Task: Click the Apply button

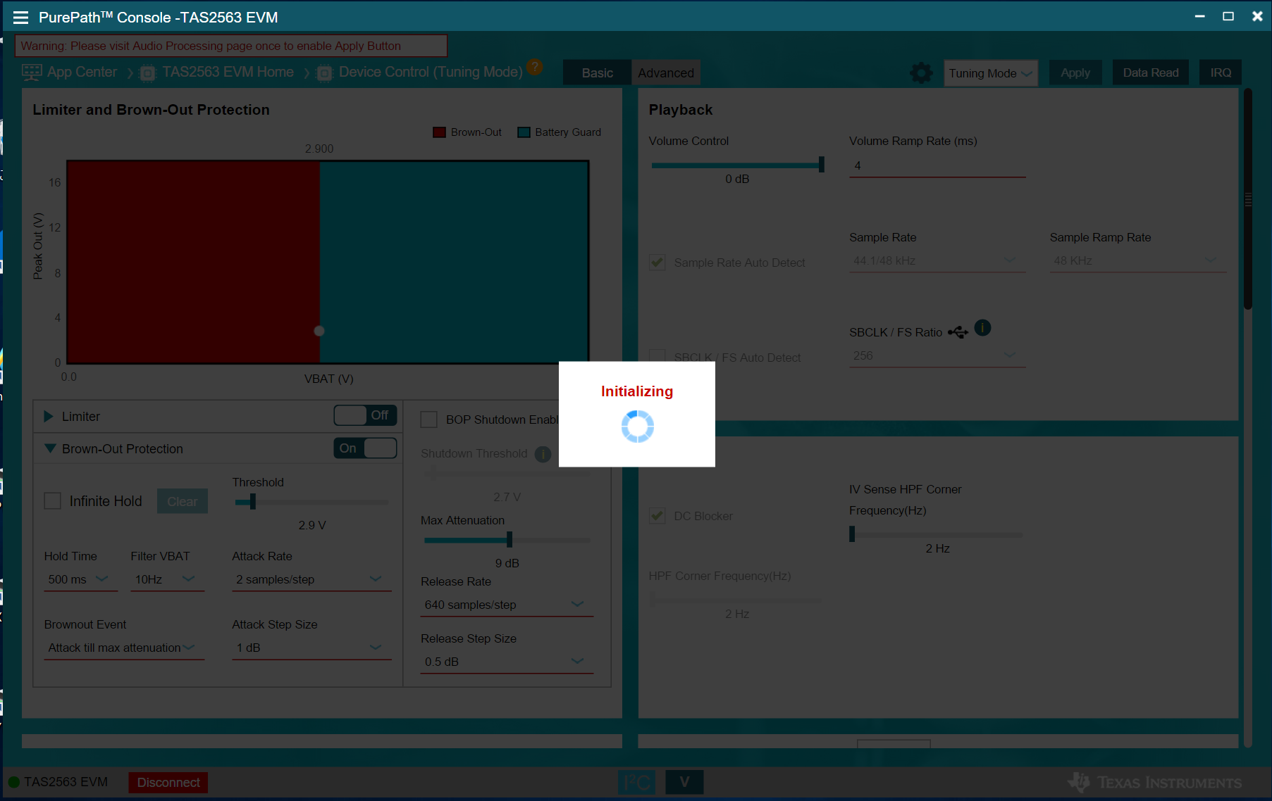Action: click(1075, 72)
